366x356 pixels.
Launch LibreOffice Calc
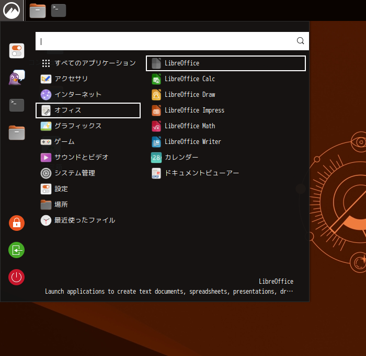point(226,79)
